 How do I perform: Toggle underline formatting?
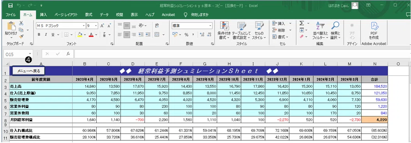pos(52,35)
